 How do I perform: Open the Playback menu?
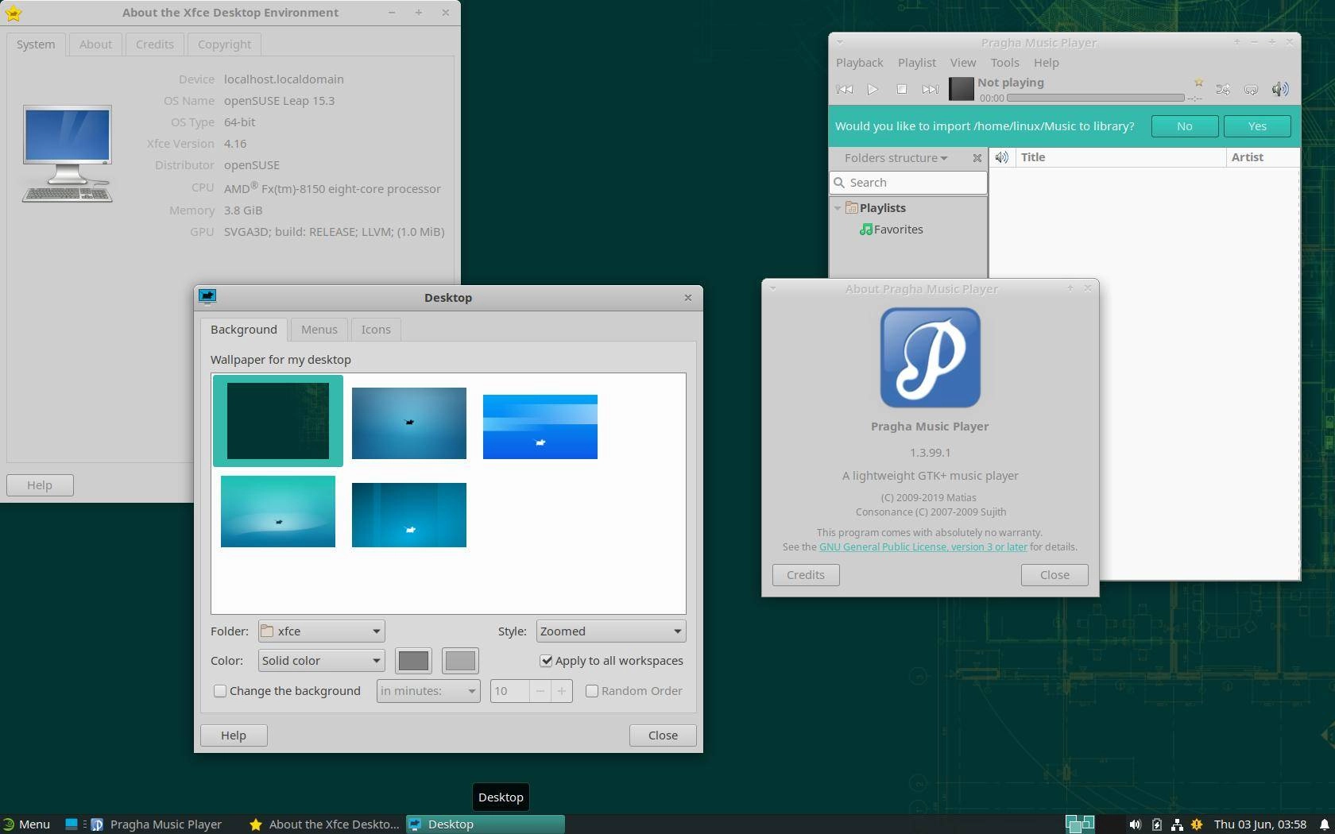pyautogui.click(x=859, y=63)
